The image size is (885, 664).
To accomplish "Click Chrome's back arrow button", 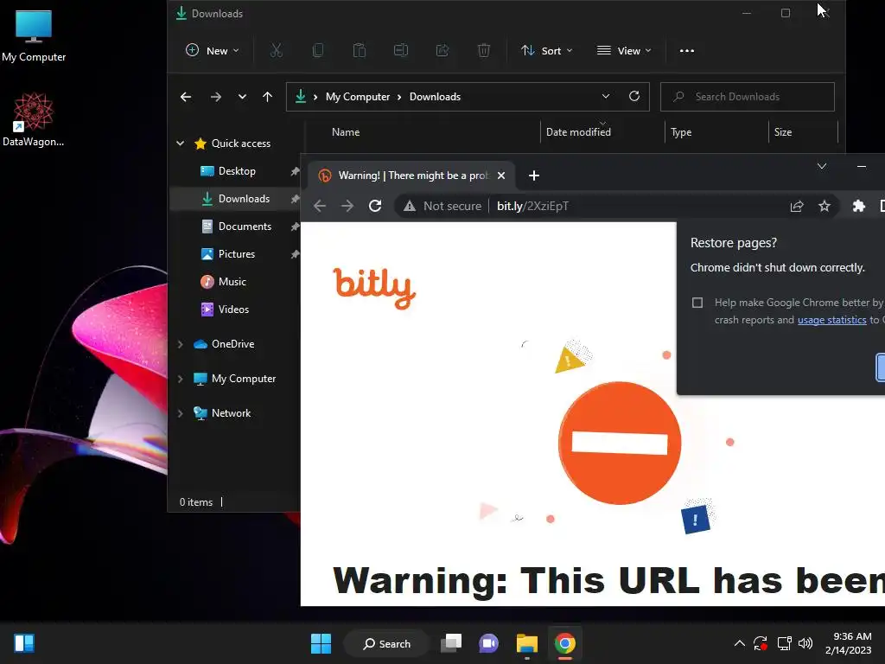I will click(x=320, y=206).
